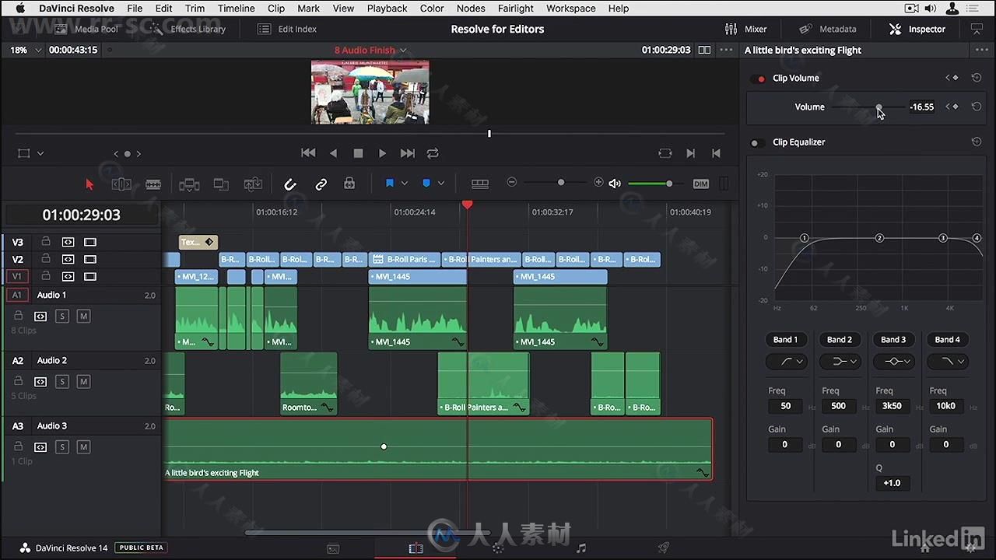Open the Mixer panel
The image size is (996, 560).
coord(745,29)
